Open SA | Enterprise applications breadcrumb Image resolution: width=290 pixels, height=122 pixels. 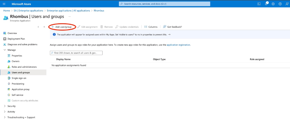28,11
